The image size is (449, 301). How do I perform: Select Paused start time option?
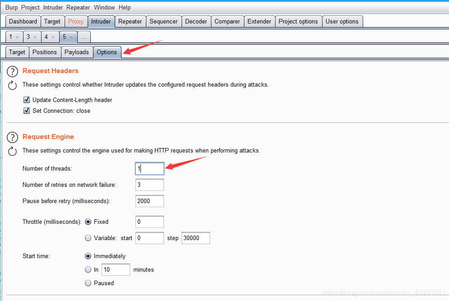(88, 283)
